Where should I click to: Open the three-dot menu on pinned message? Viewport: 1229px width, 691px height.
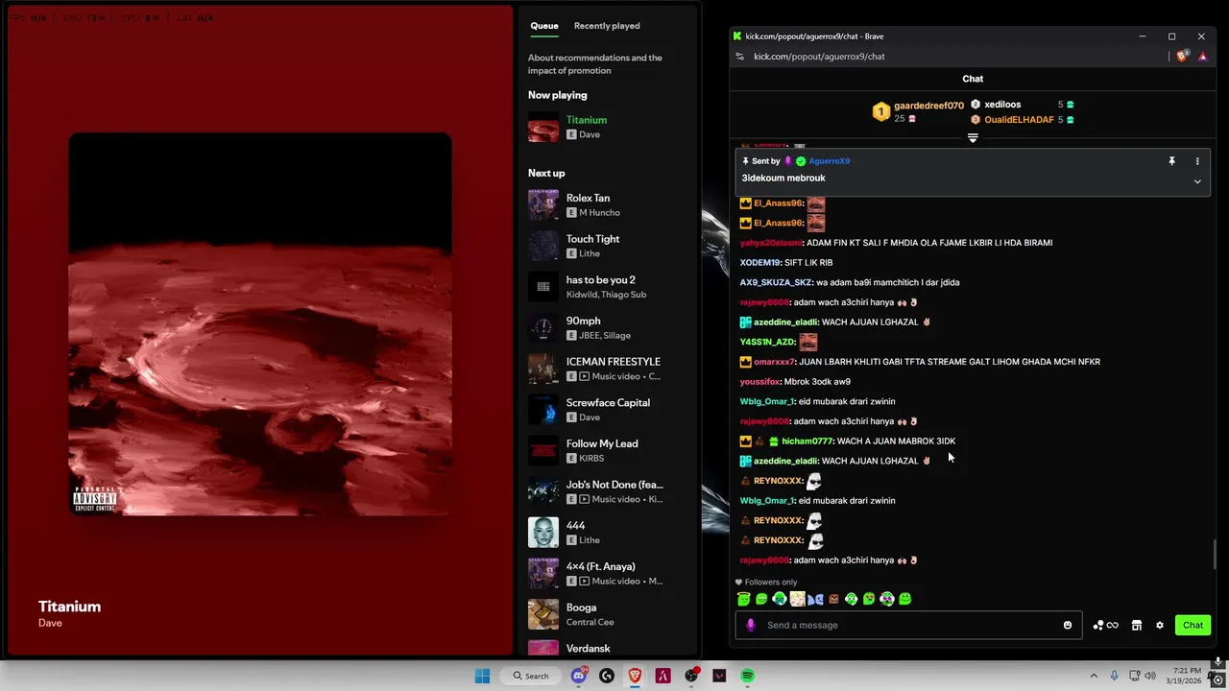tap(1197, 161)
